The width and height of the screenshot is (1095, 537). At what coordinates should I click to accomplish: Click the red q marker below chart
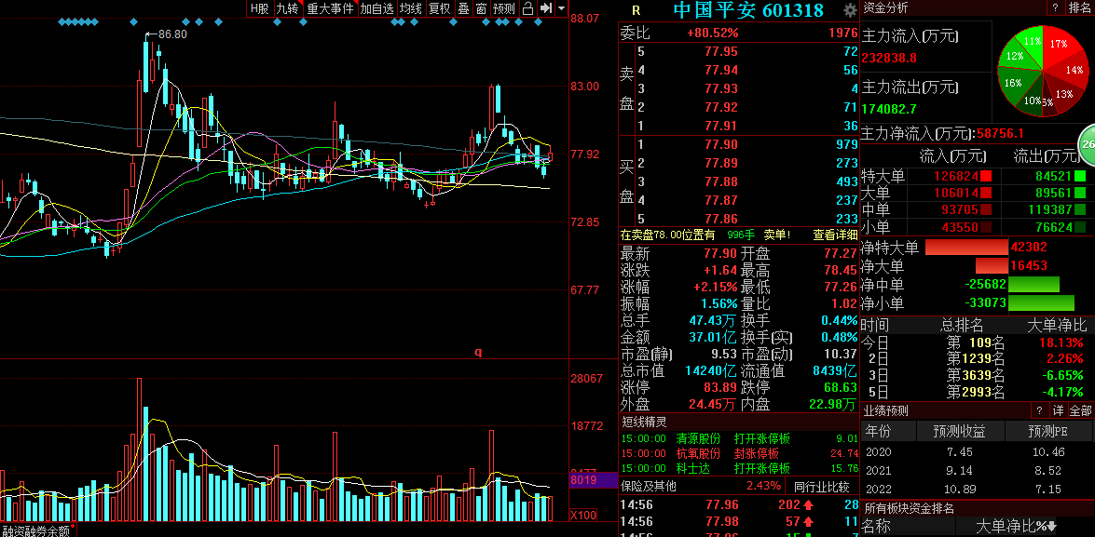coord(478,352)
